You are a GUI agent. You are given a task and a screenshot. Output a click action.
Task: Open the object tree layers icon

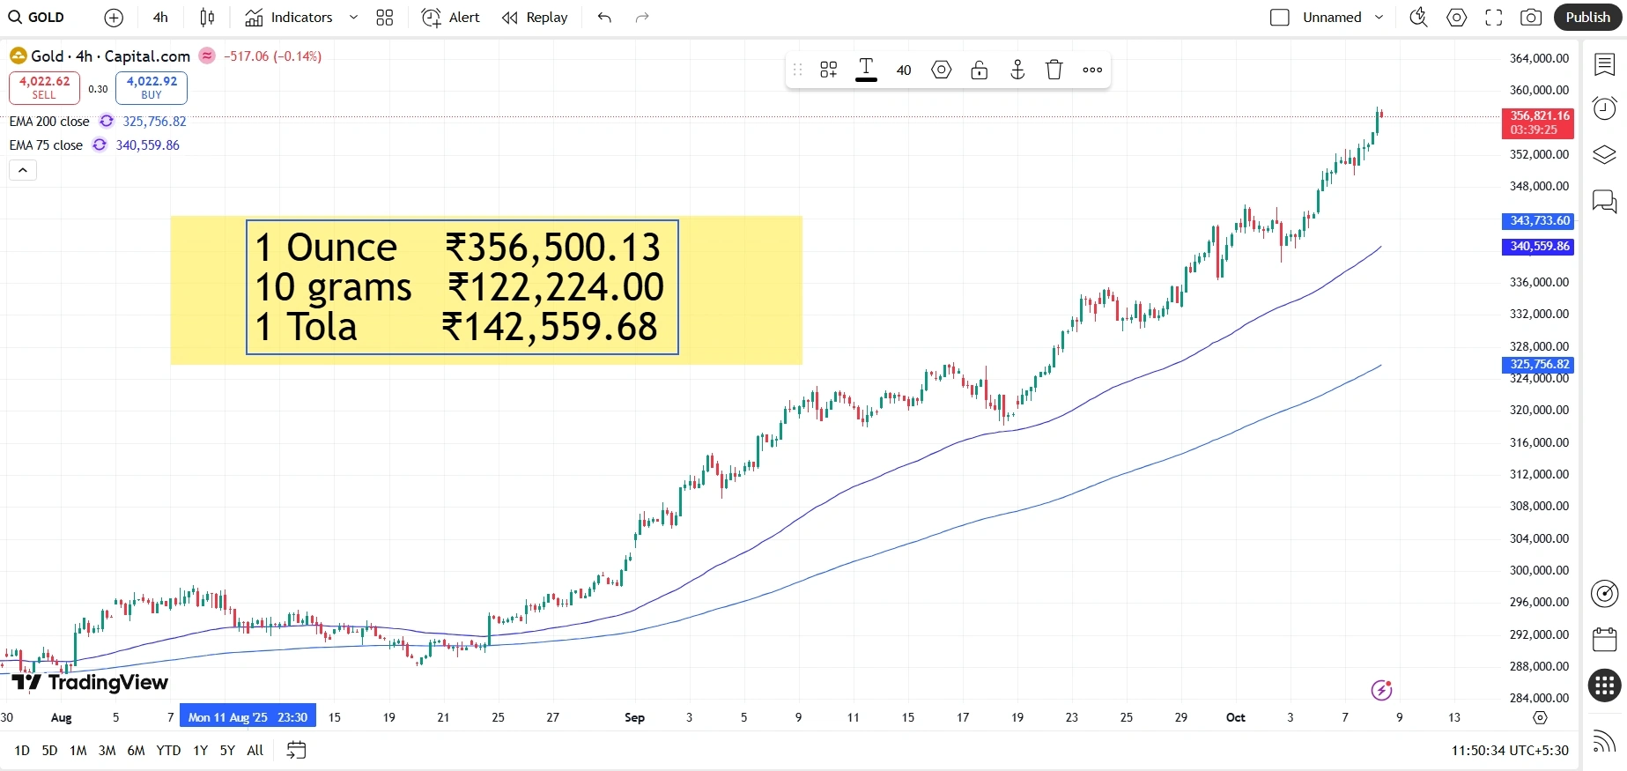(1604, 155)
